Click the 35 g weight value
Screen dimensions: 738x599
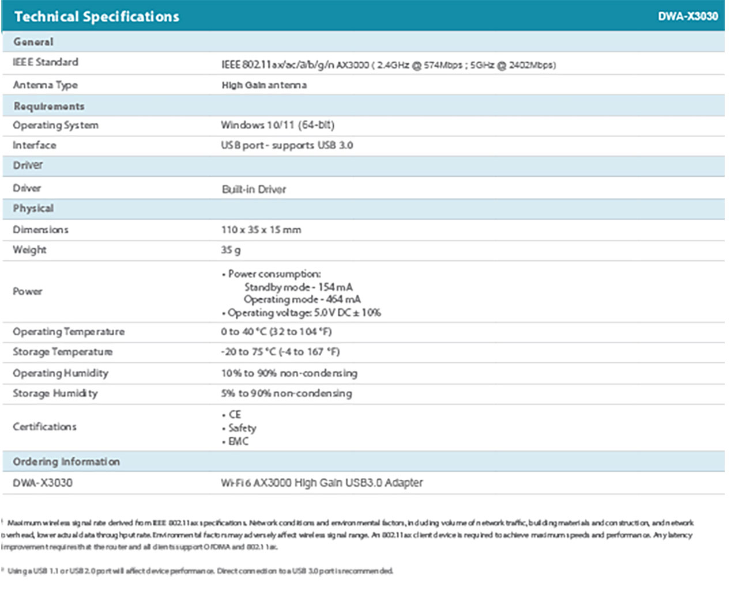click(231, 250)
